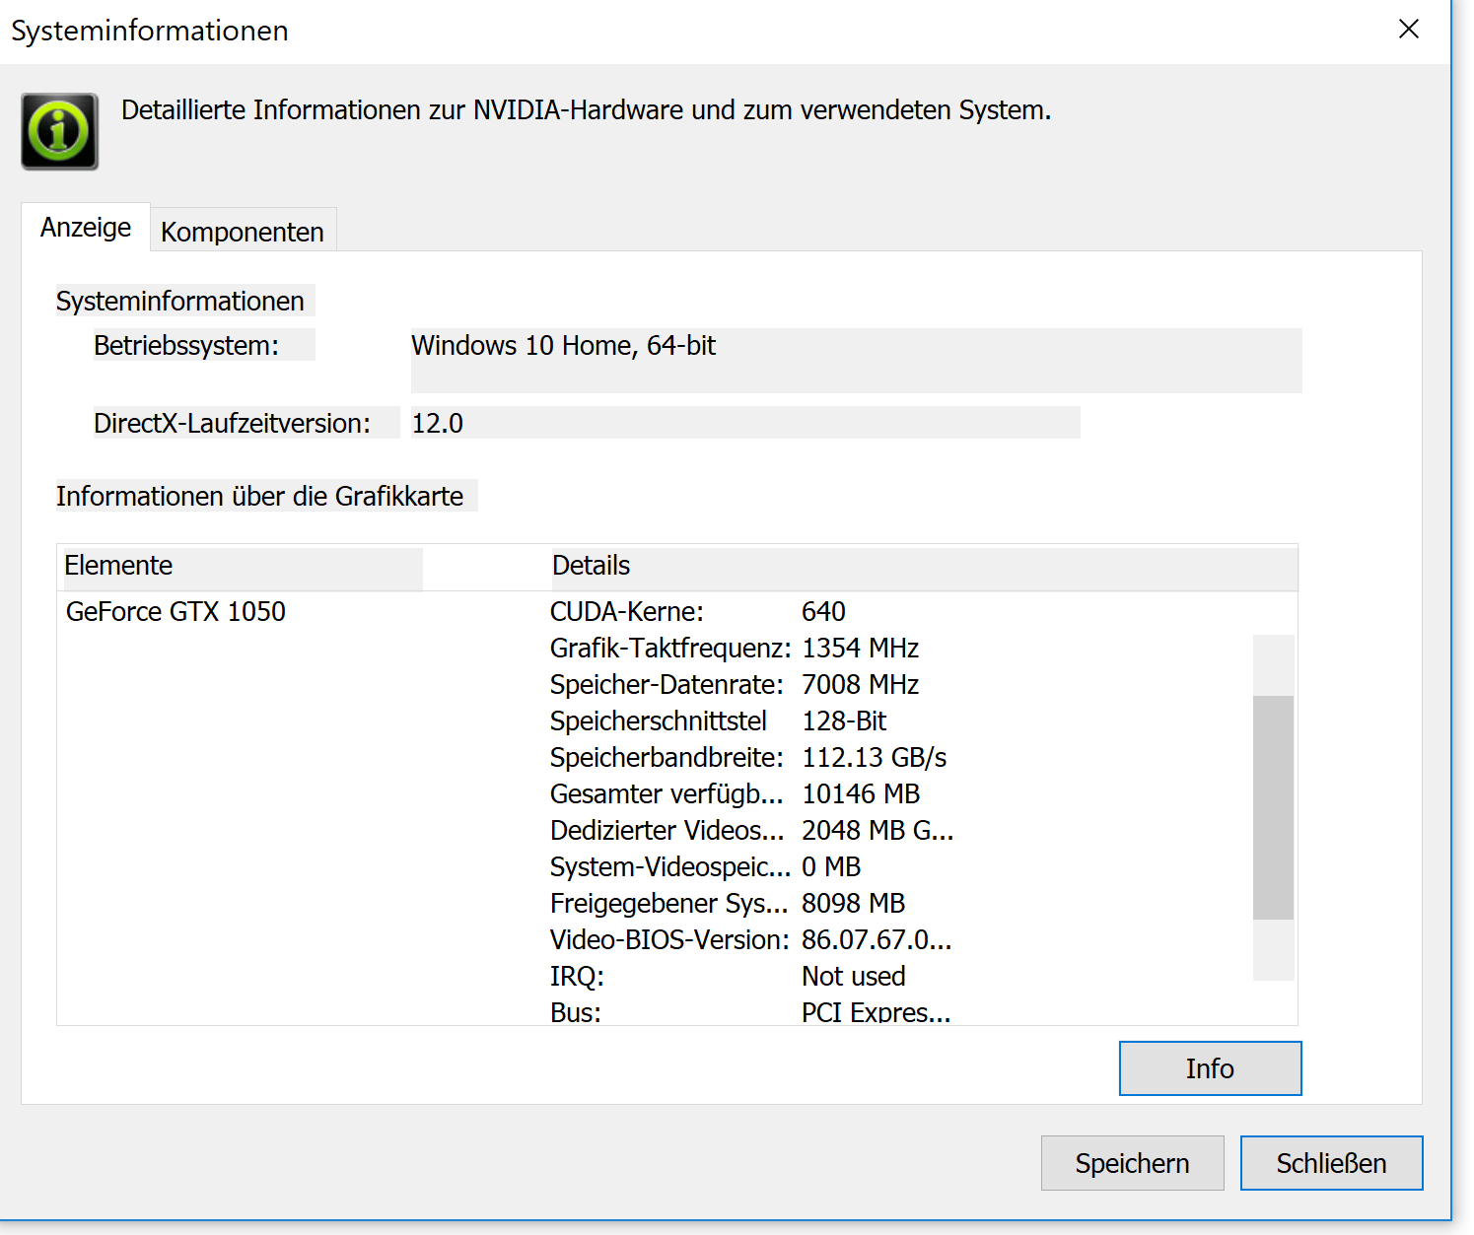This screenshot has height=1235, width=1474.
Task: Click the details list scrollbar thumb
Action: pos(1273,807)
